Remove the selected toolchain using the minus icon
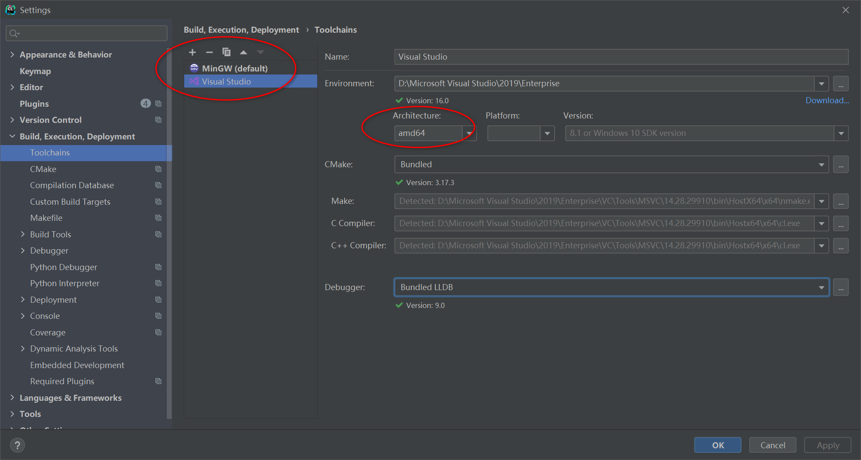This screenshot has width=861, height=460. [x=209, y=52]
